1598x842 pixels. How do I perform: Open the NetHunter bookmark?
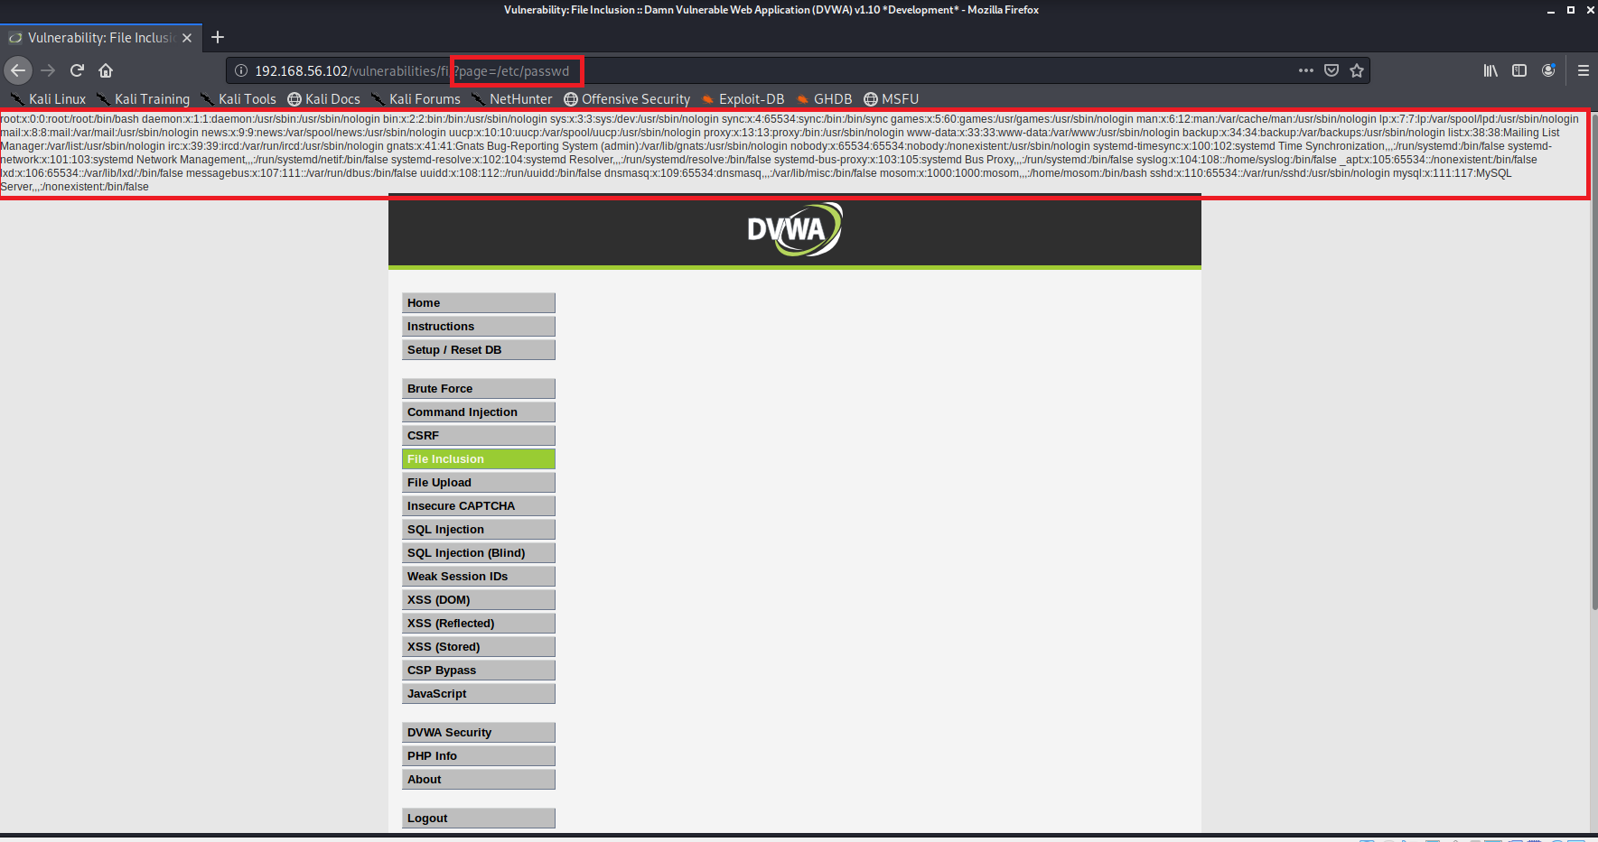coord(512,99)
